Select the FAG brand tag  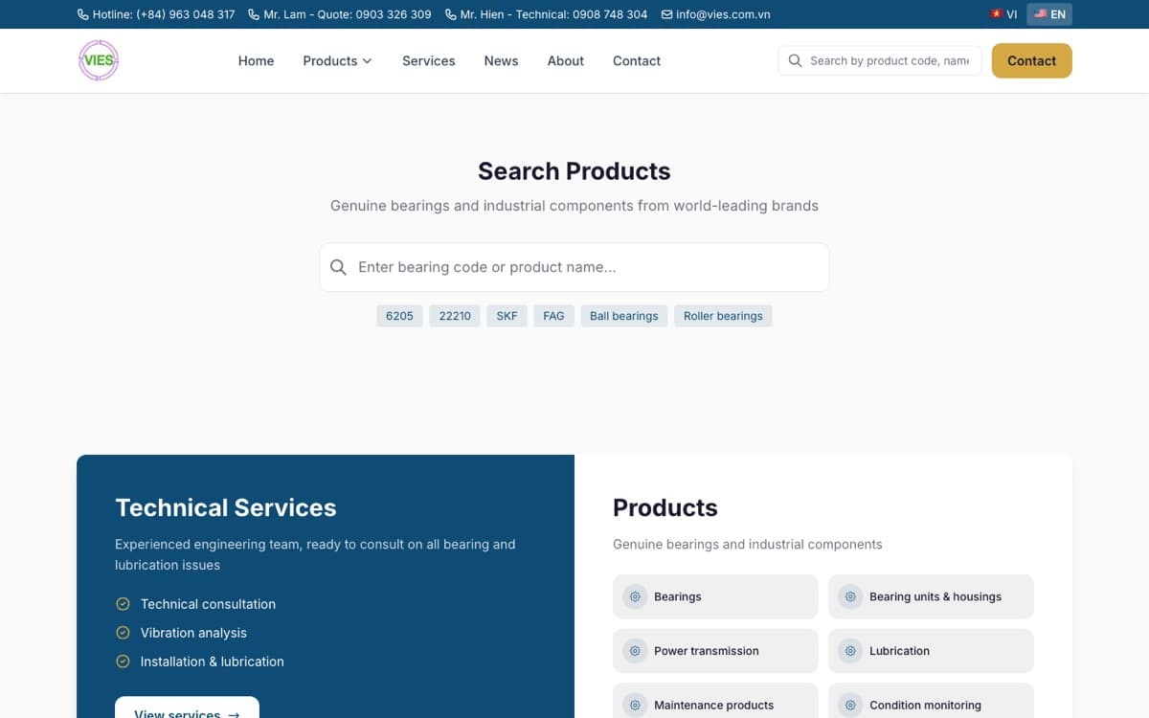pyautogui.click(x=553, y=316)
